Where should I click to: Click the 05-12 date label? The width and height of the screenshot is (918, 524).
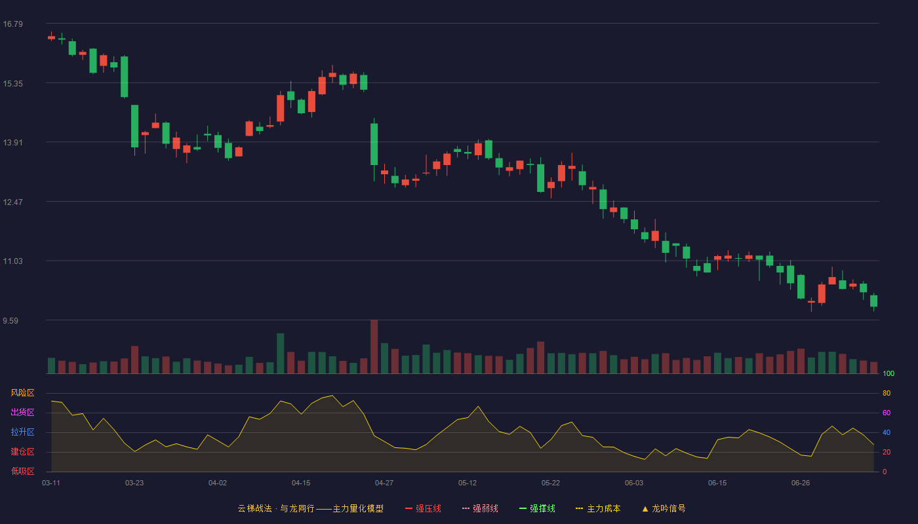click(x=468, y=483)
